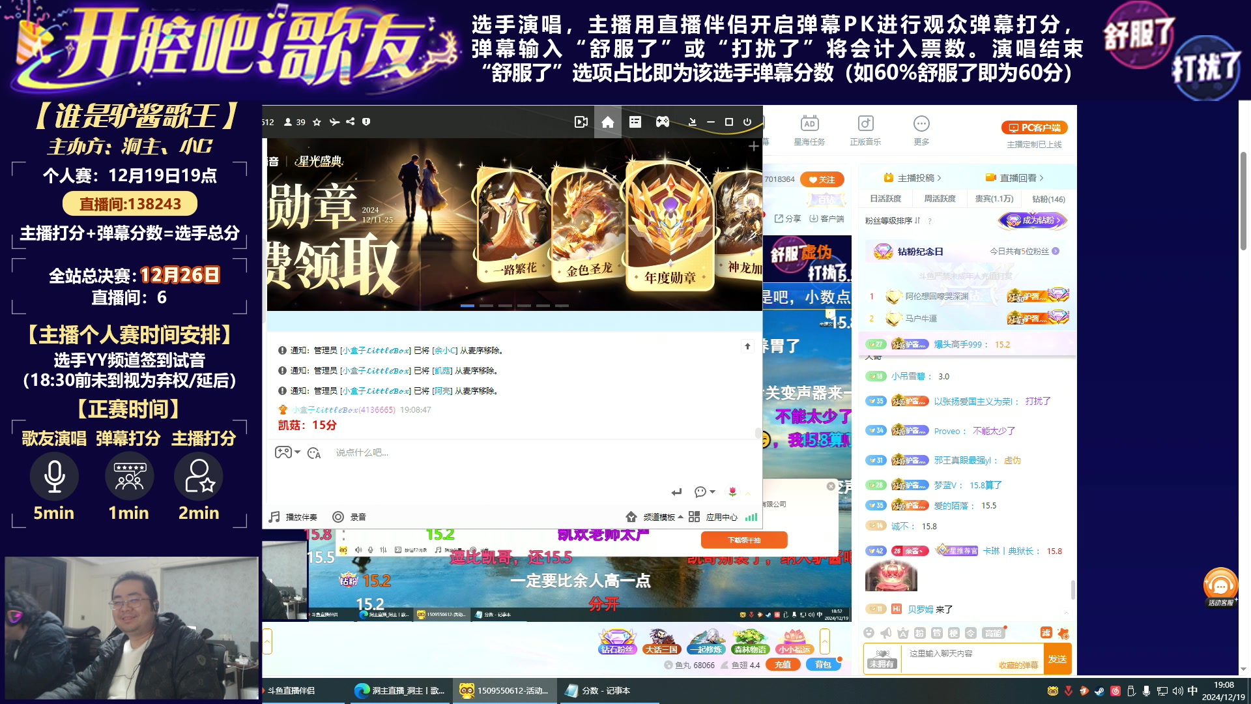The width and height of the screenshot is (1251, 704).
Task: Toggle the 管 option in the chat toolbar
Action: pyautogui.click(x=936, y=633)
